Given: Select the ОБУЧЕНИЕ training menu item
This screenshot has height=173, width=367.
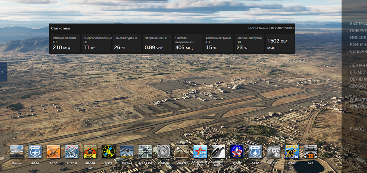Looking at the screenshot, I should tap(358, 79).
